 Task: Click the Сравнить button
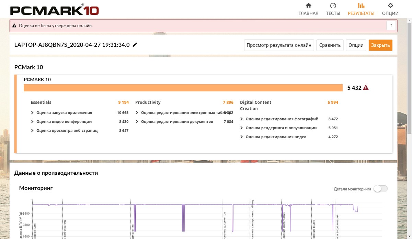click(x=330, y=45)
